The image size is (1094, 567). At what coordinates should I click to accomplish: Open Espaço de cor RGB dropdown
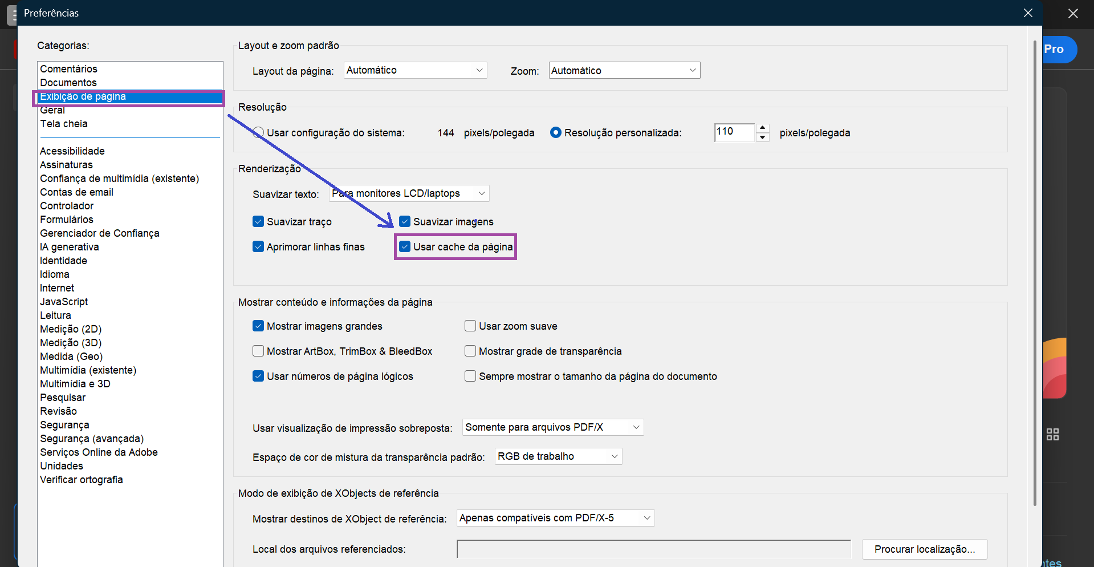point(558,456)
